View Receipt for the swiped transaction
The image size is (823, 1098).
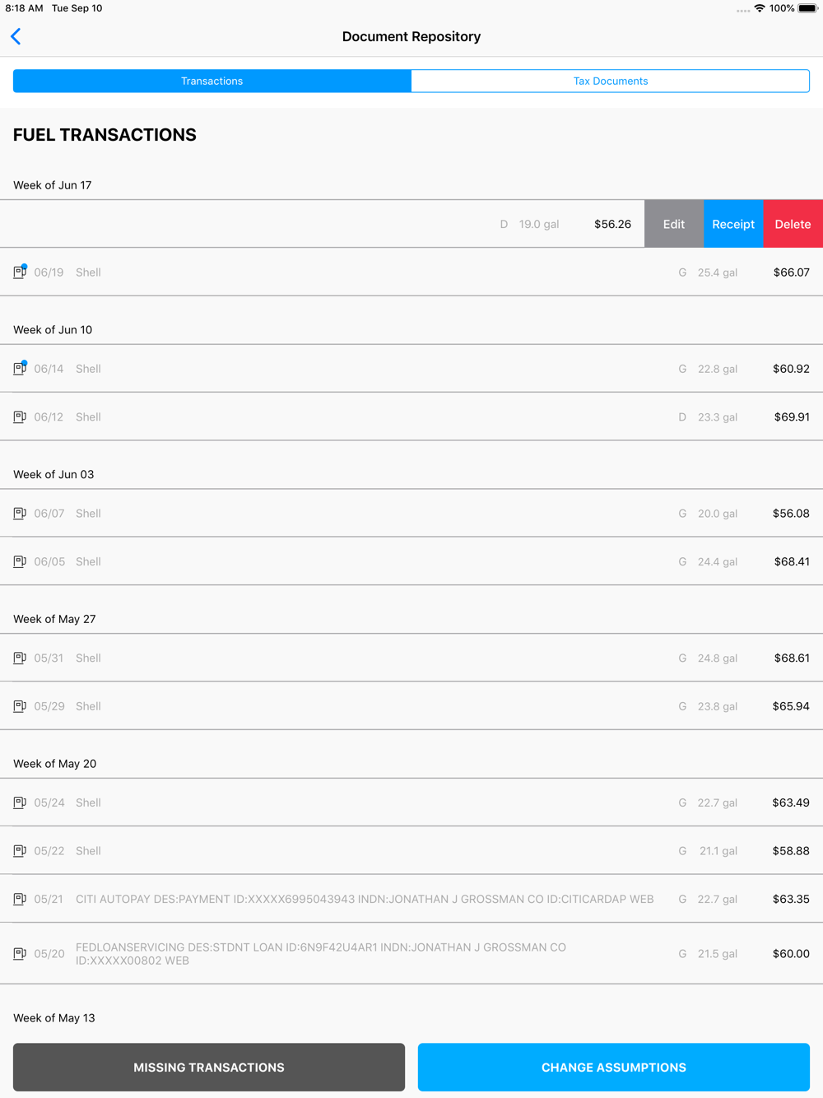pyautogui.click(x=733, y=224)
